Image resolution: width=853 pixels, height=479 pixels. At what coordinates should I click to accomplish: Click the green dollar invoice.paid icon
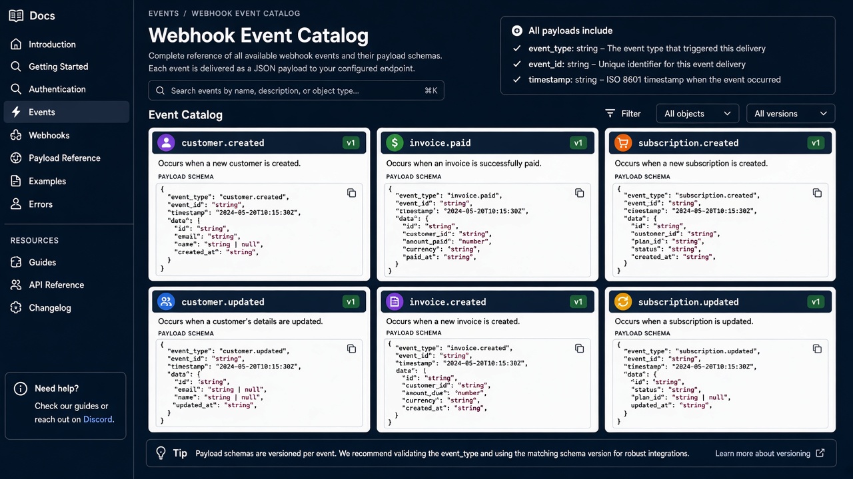[x=395, y=142]
